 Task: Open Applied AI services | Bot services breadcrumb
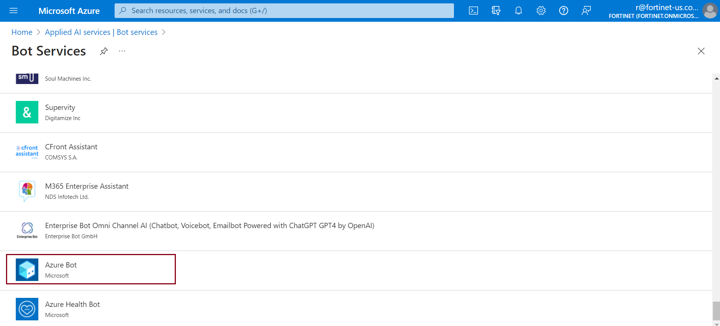(101, 32)
